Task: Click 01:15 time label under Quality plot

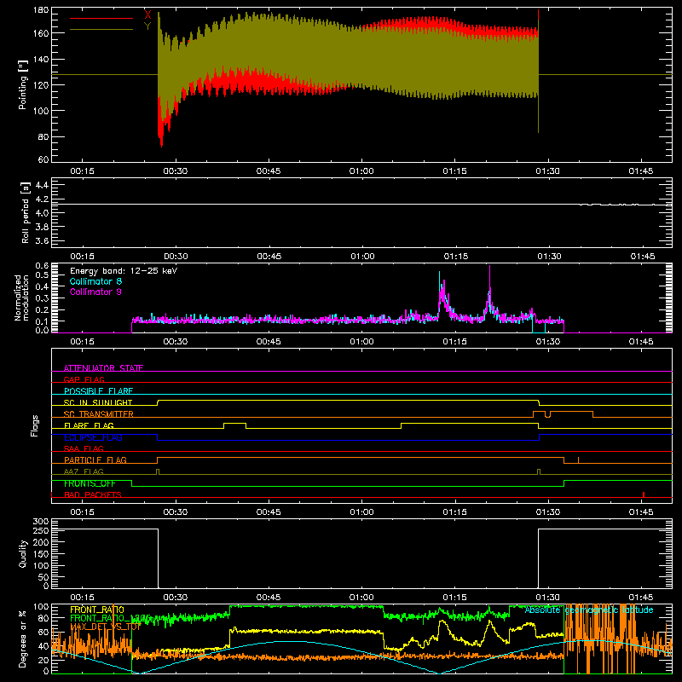Action: [454, 598]
